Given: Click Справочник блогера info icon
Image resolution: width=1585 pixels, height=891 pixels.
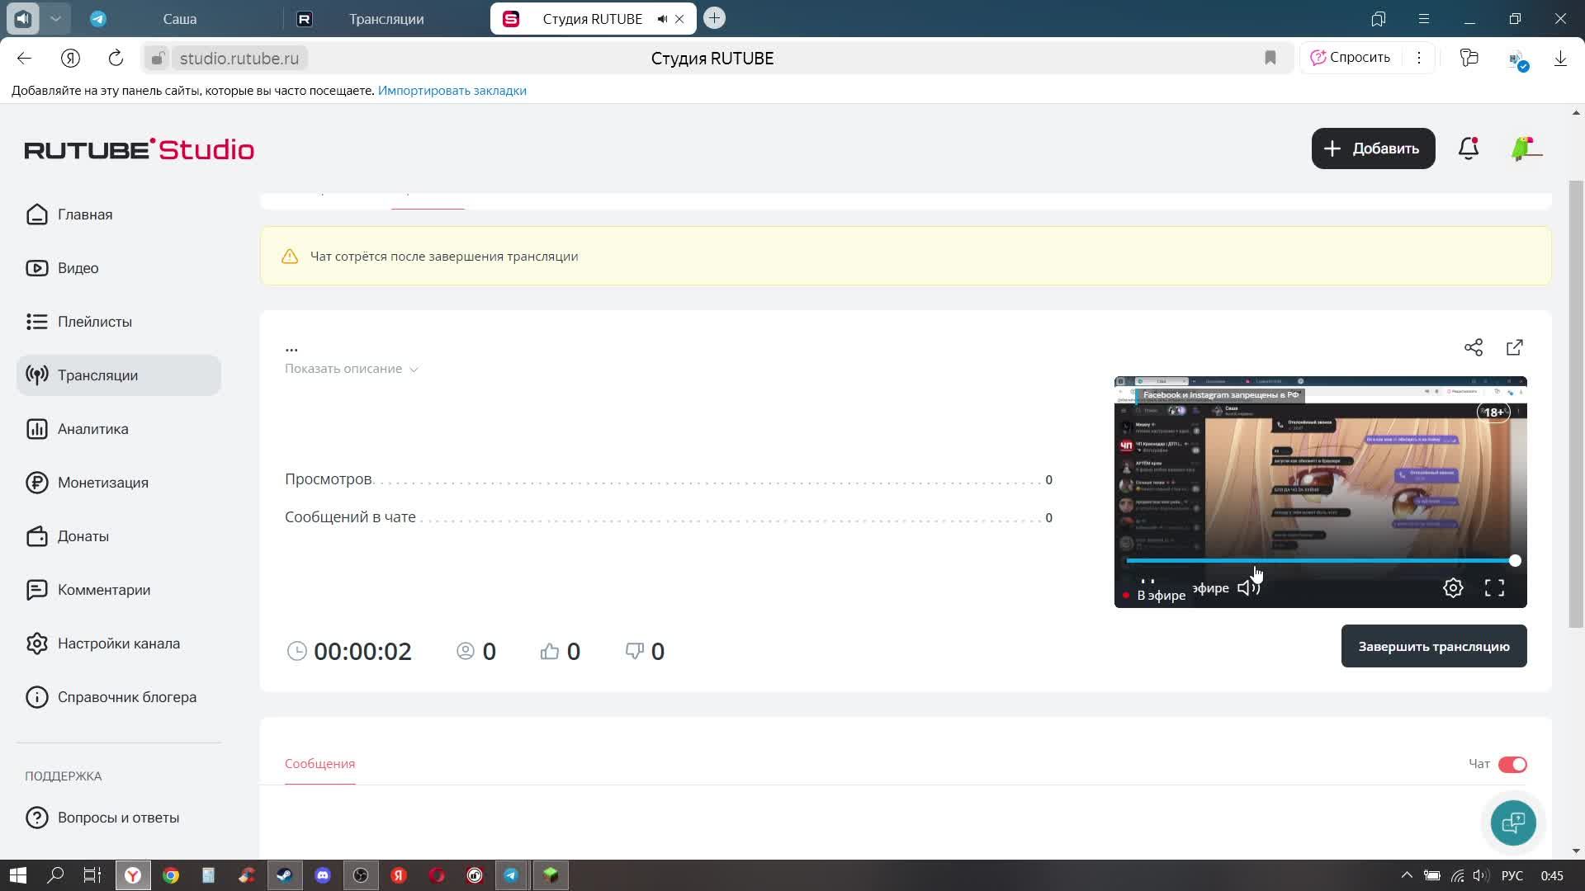Looking at the screenshot, I should [37, 697].
